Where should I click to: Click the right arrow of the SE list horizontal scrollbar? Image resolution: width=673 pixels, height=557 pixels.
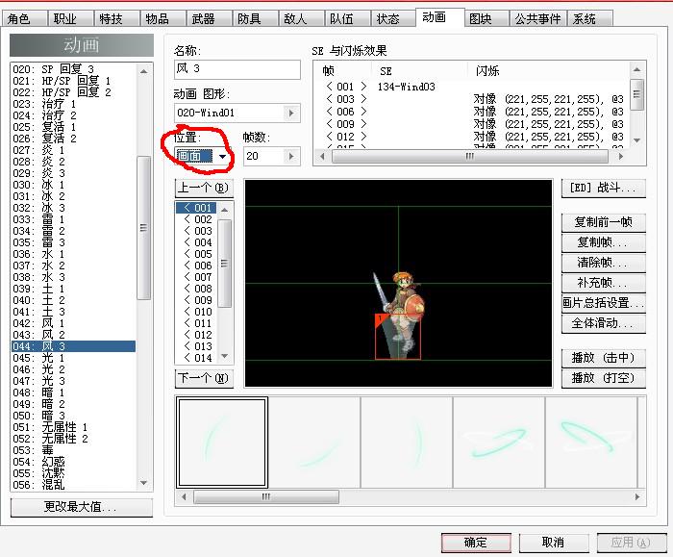point(621,156)
